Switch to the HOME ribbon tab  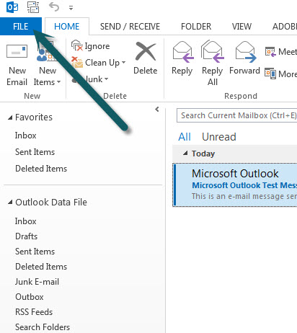coord(67,27)
